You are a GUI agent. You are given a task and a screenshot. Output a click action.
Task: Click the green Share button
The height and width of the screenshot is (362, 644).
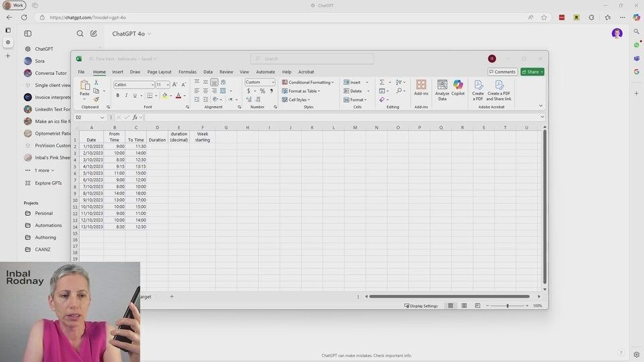532,72
